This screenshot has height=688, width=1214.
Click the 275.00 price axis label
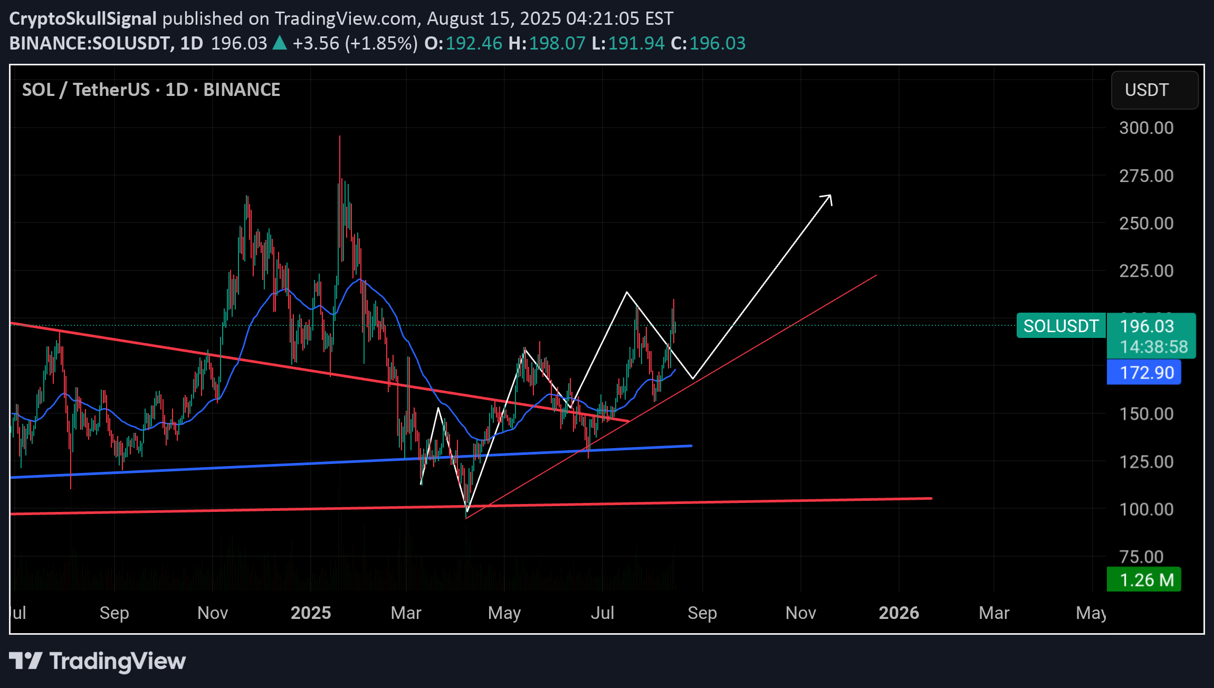pyautogui.click(x=1146, y=176)
